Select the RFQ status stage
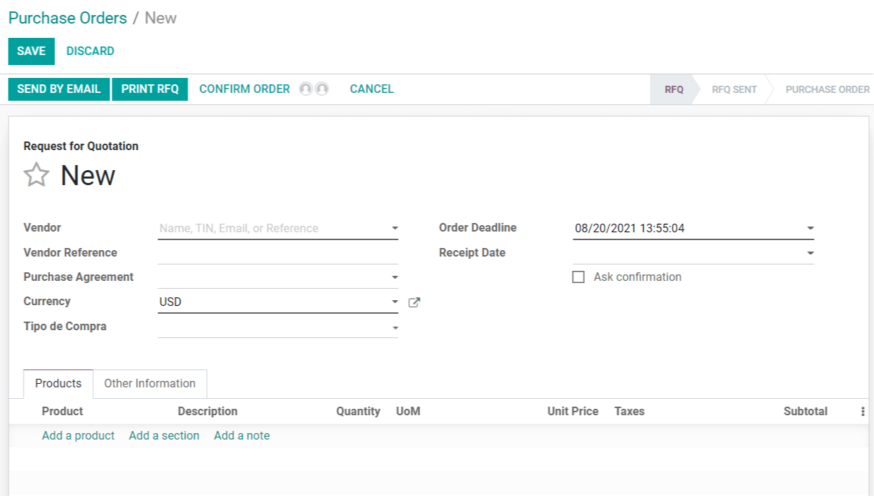This screenshot has width=874, height=496. coord(674,89)
